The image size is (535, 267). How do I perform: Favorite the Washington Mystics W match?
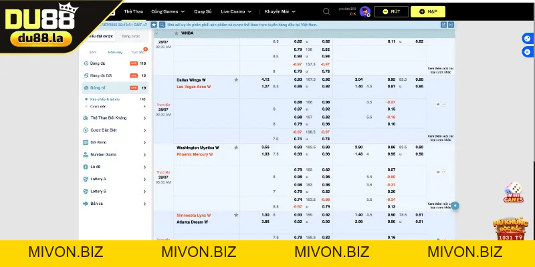click(236, 148)
